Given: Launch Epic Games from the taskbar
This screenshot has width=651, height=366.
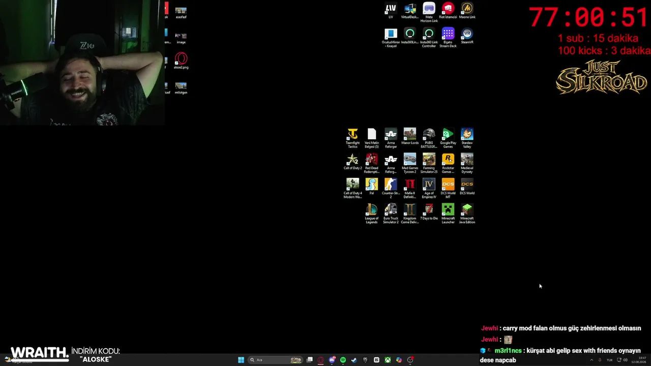Looking at the screenshot, I should [x=365, y=360].
